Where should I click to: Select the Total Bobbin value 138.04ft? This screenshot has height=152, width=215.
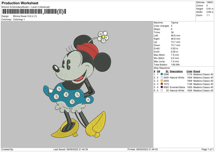(176, 65)
